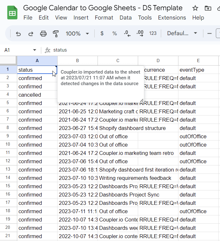Viewport: 220px width, 241px height.
Task: Format as currency with dollar icon
Action: (x=102, y=33)
